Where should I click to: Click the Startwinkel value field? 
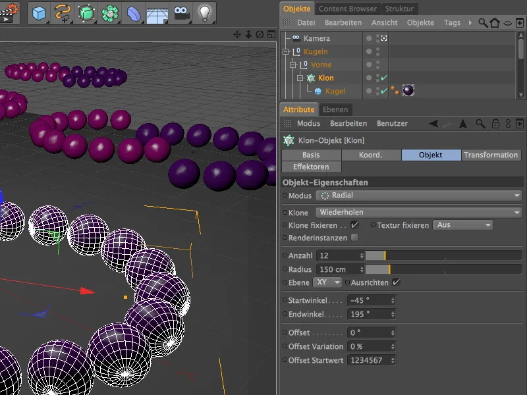click(x=371, y=300)
